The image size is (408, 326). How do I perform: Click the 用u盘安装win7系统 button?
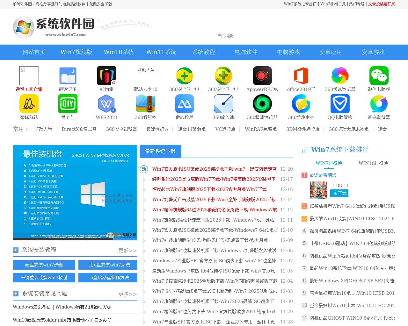[x=108, y=265]
